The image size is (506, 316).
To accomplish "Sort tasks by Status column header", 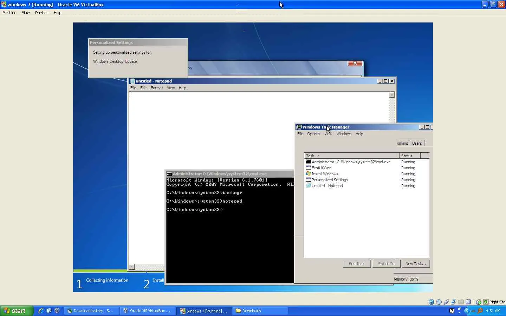I will (x=410, y=156).
